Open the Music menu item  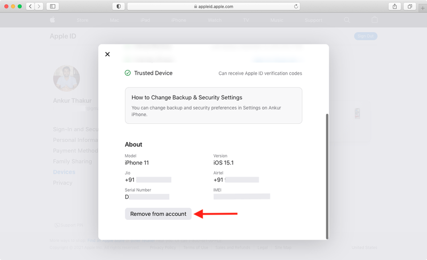tap(276, 20)
